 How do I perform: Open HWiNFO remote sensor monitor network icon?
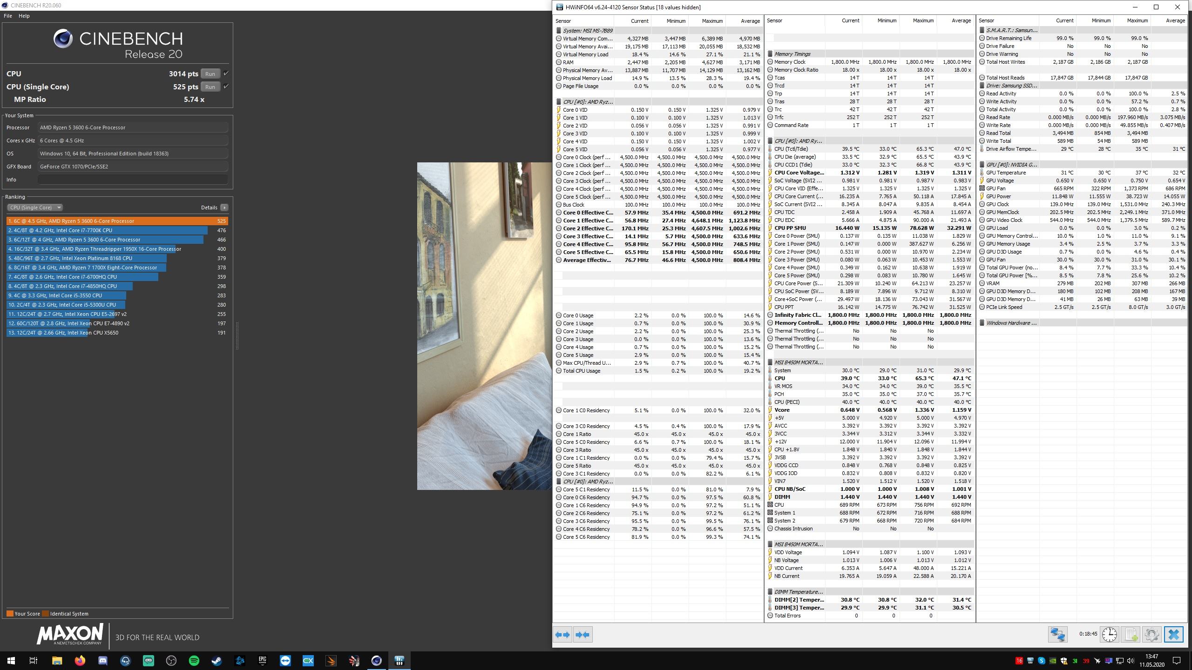coord(1057,634)
